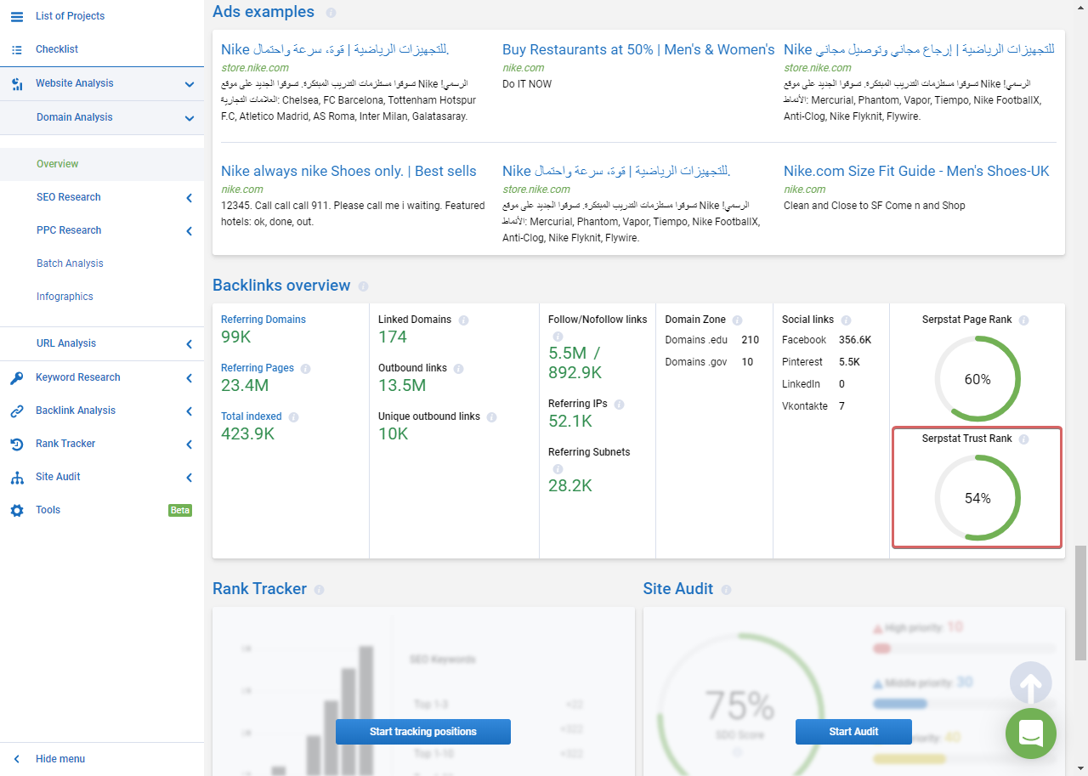Click info icon beside Total indexed
This screenshot has height=776, width=1088.
[x=293, y=417]
